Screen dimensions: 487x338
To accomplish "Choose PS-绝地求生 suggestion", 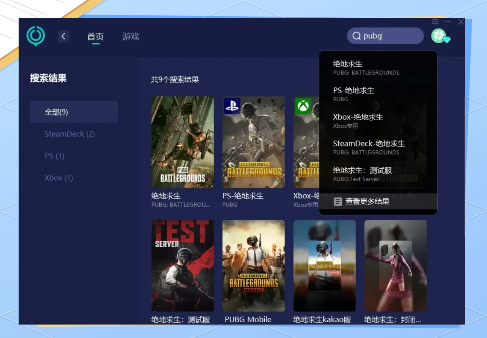I will click(378, 94).
